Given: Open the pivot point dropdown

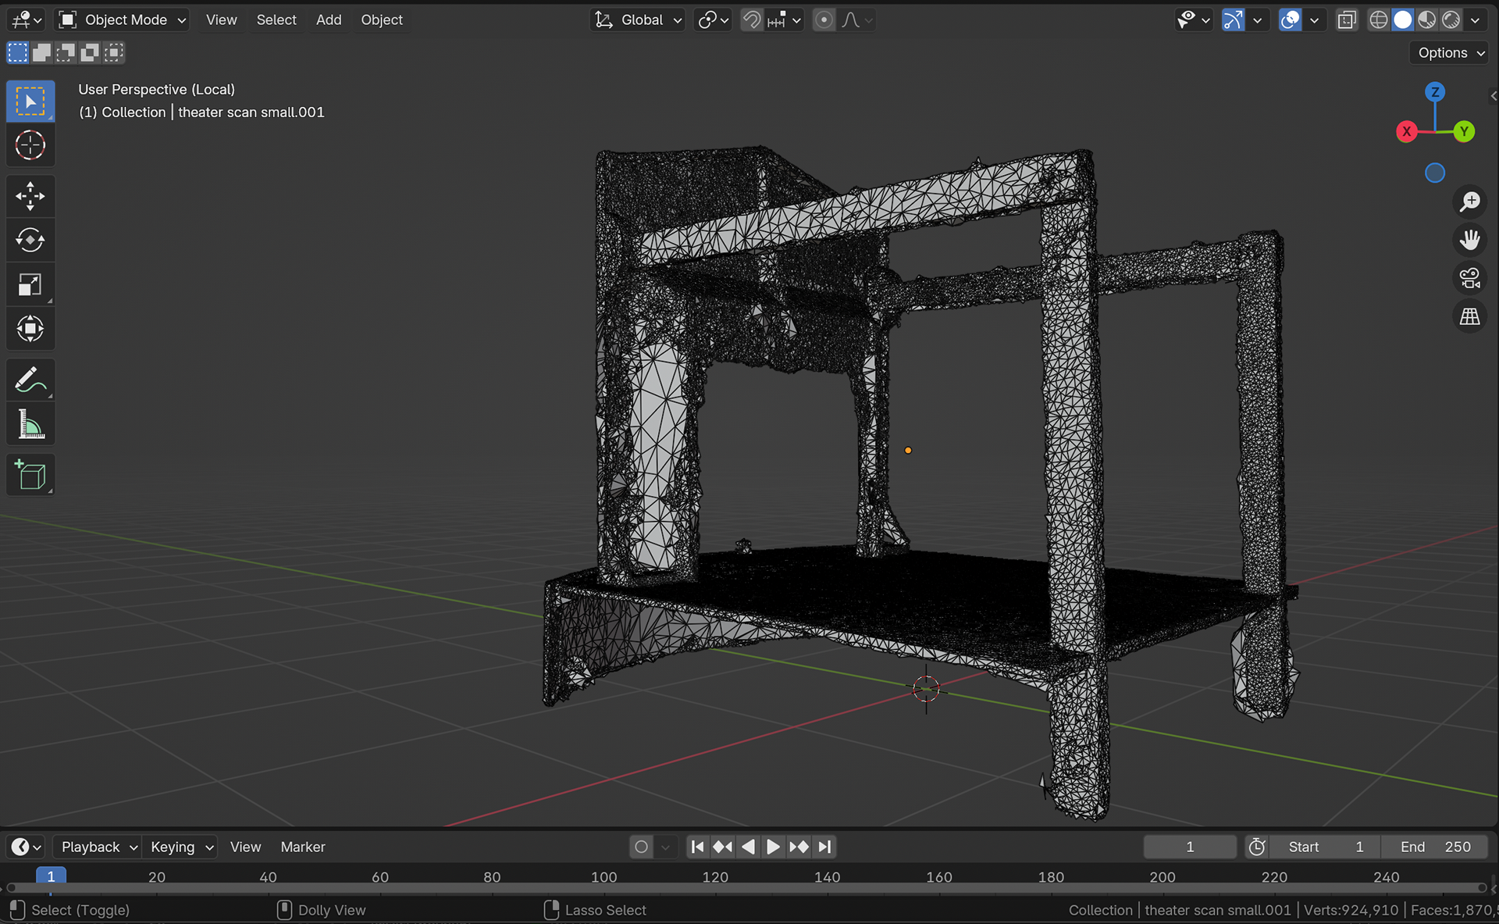Looking at the screenshot, I should (714, 20).
